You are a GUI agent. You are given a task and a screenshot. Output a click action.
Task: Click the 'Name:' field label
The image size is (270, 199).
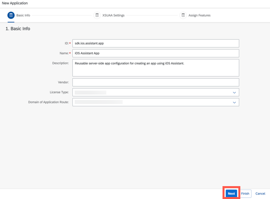[64, 53]
